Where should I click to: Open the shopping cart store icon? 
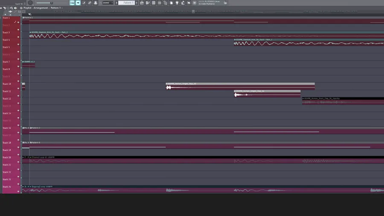tap(195, 3)
